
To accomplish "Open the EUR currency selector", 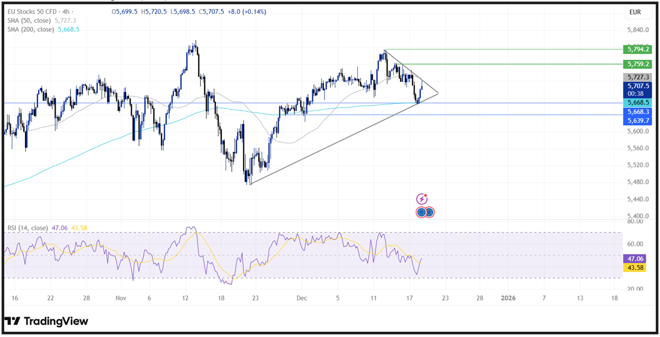I will 637,12.
